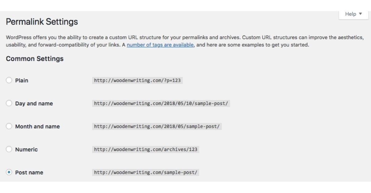Image resolution: width=371 pixels, height=193 pixels.
Task: Click the 'Plain' label text
Action: (22, 80)
